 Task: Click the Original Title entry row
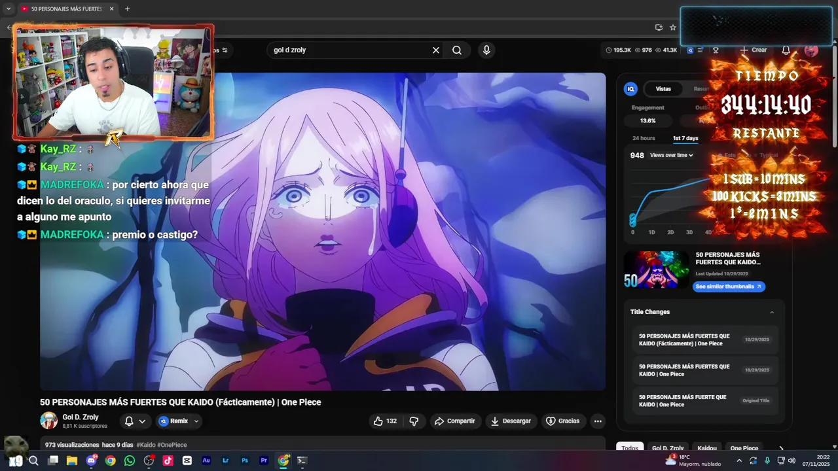(x=704, y=401)
